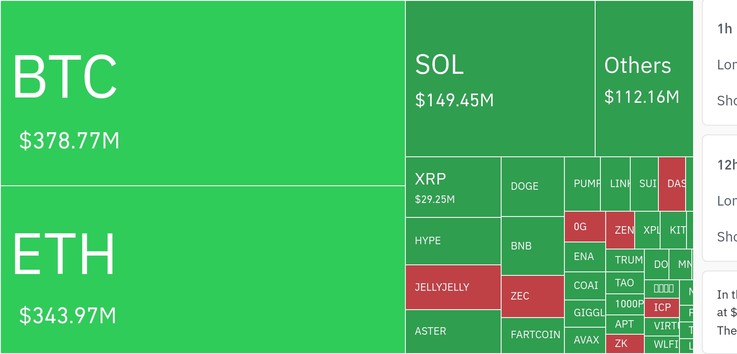Click the ASTER tile
The height and width of the screenshot is (354, 737).
453,331
